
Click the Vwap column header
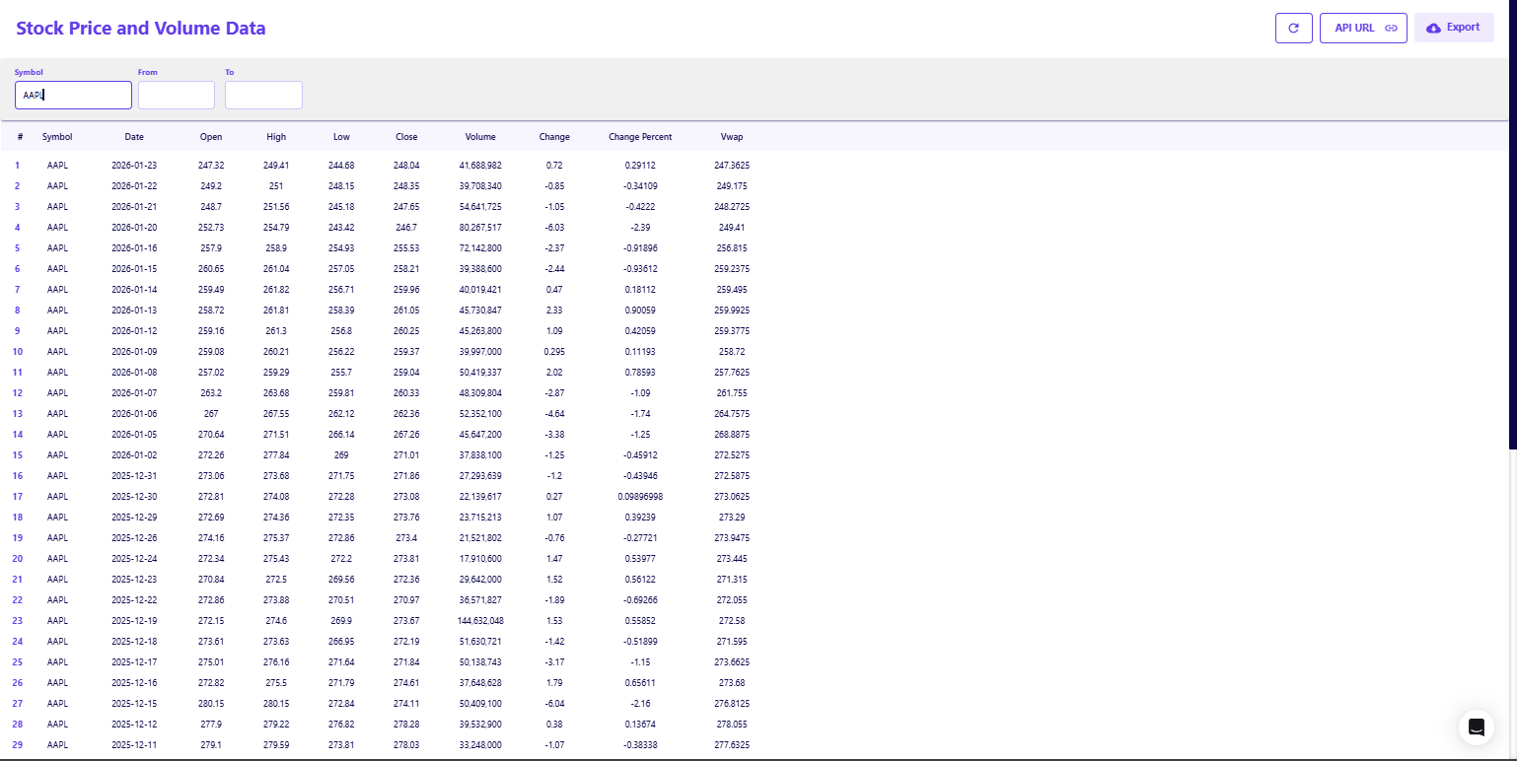pyautogui.click(x=731, y=137)
